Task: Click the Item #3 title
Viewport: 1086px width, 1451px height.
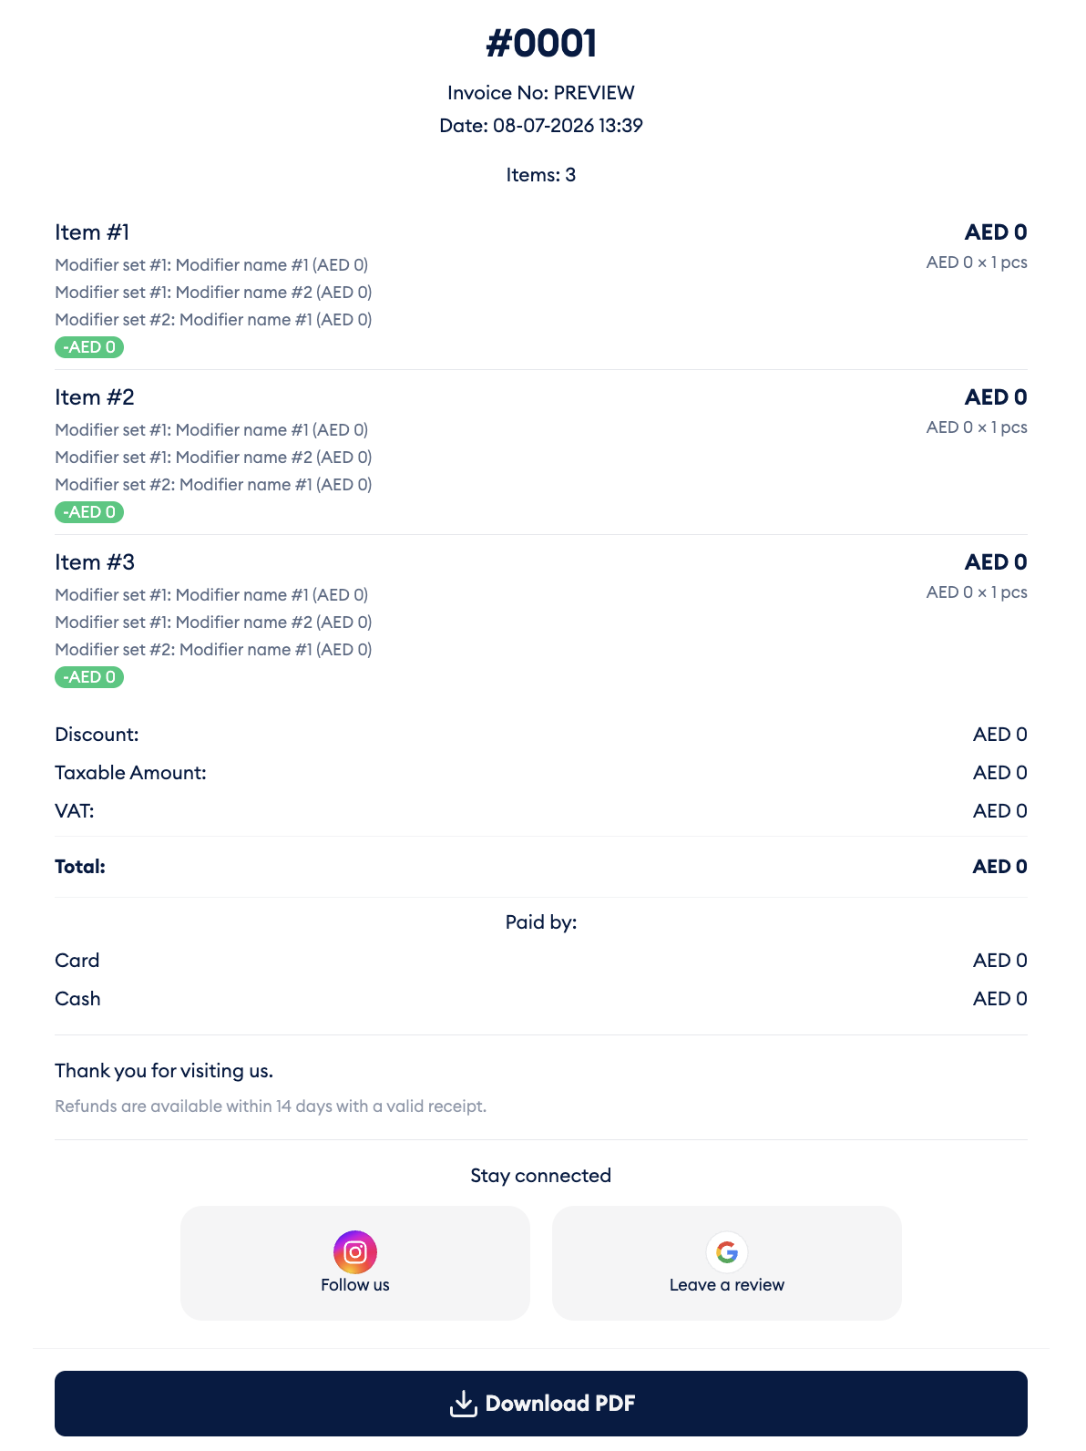Action: pyautogui.click(x=95, y=562)
